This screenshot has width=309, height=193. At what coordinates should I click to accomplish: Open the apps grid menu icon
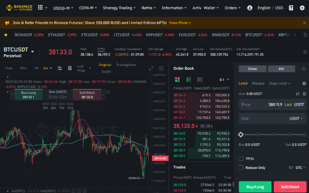(40, 8)
